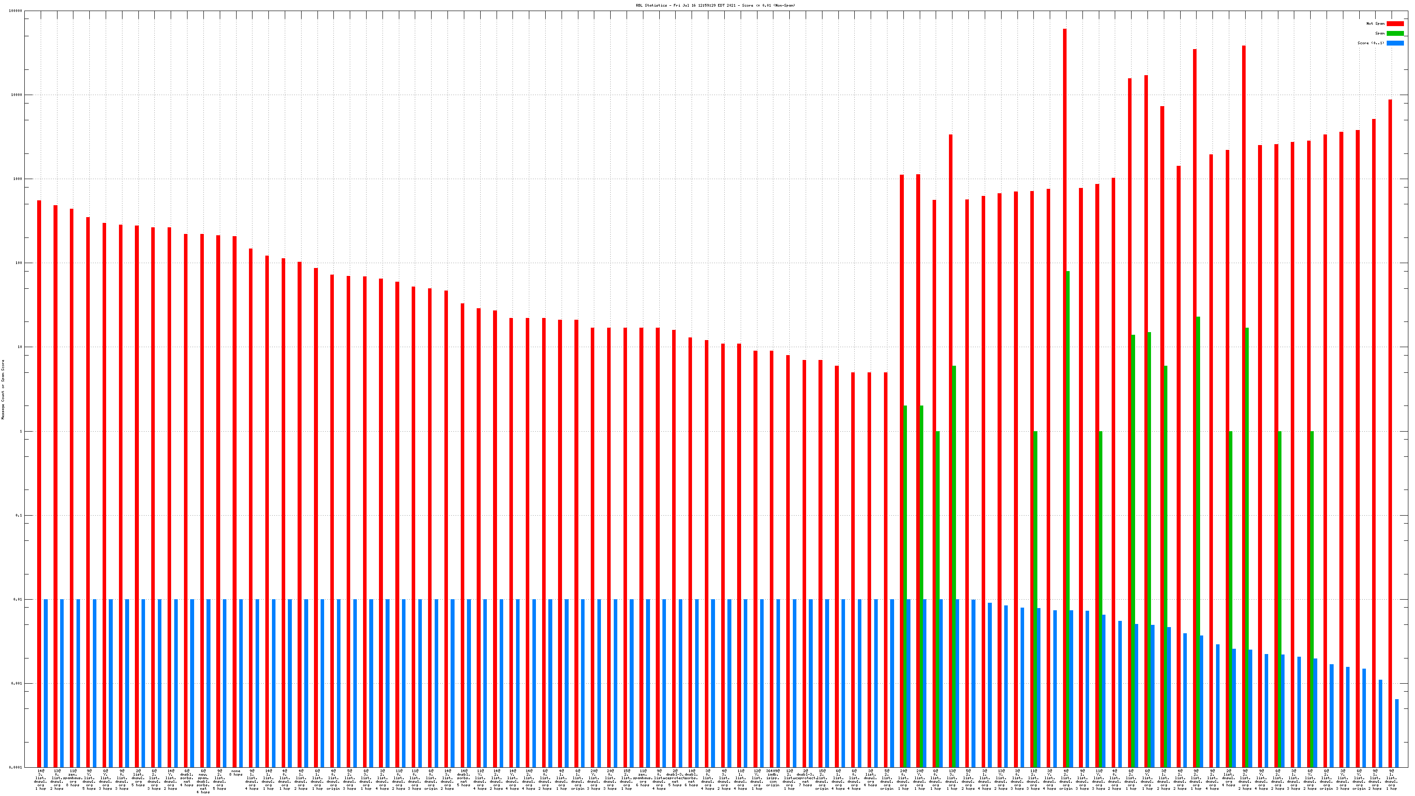Click the zen.spamhaus.org 8 hops x-axis label
Viewport: 1415px width, 796px height.
(x=73, y=778)
